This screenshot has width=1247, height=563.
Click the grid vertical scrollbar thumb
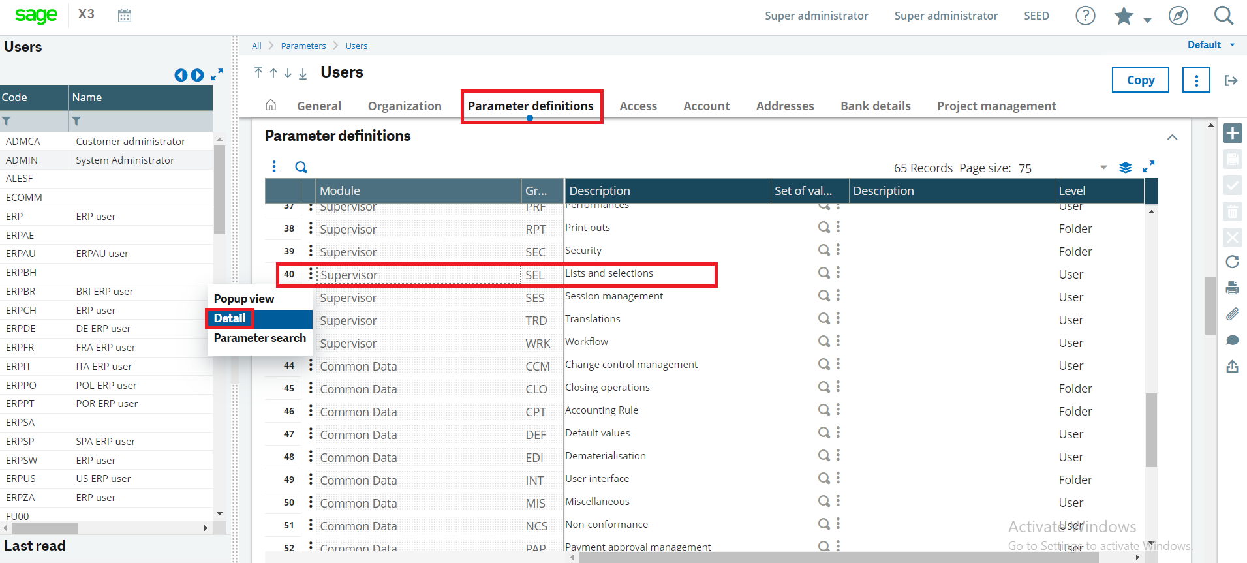click(x=1151, y=430)
